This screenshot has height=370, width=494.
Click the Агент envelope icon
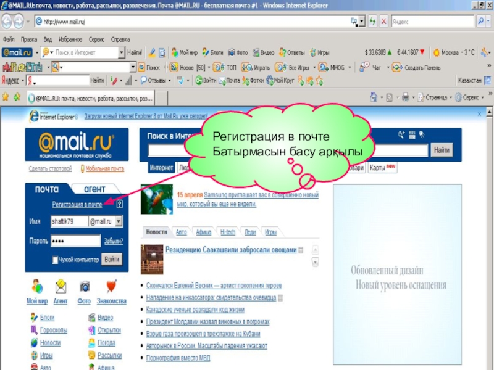click(61, 287)
